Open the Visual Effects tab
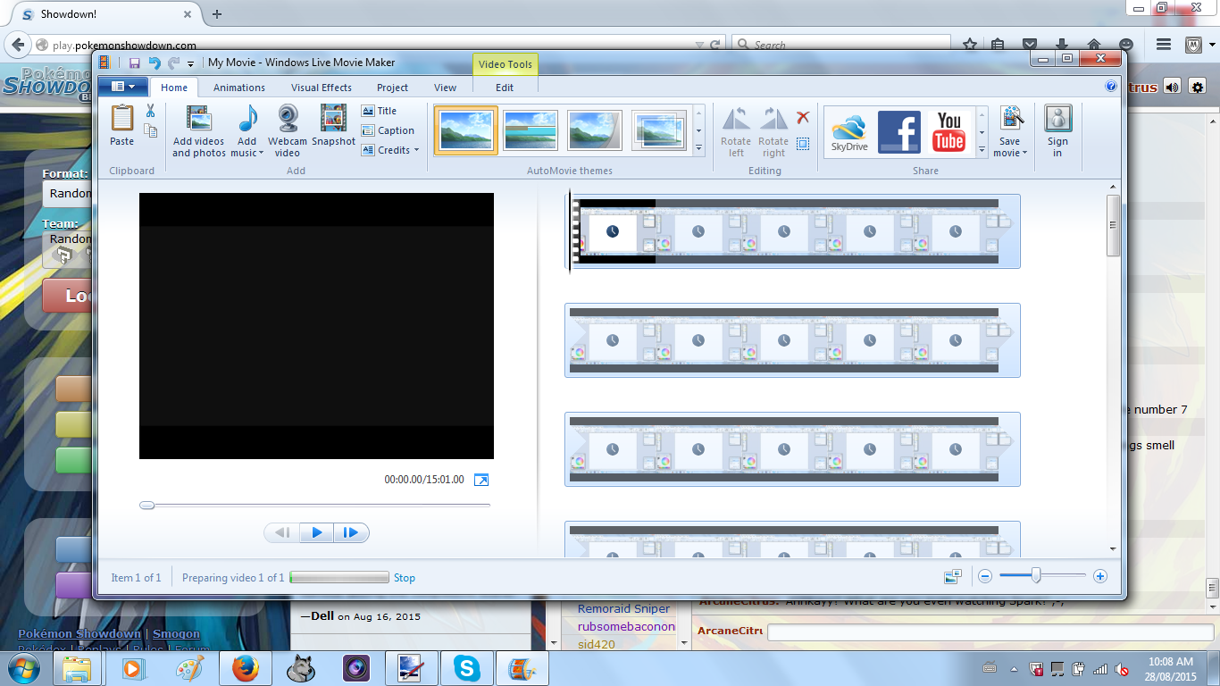The height and width of the screenshot is (686, 1220). (322, 88)
